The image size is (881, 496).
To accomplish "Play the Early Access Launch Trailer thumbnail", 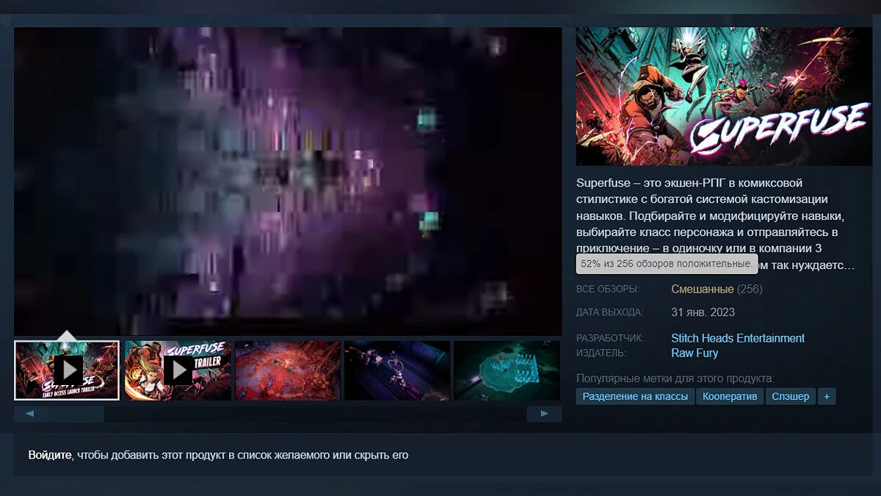I will coord(67,370).
